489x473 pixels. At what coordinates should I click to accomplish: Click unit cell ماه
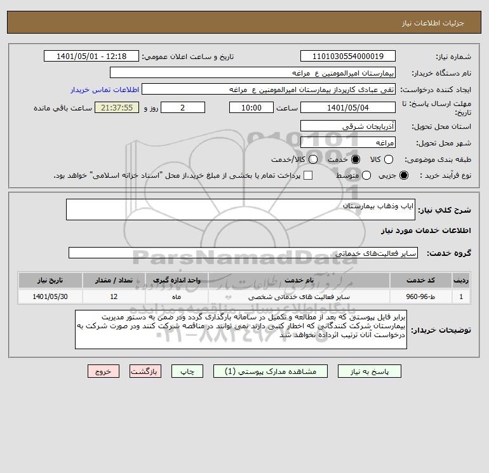click(177, 296)
